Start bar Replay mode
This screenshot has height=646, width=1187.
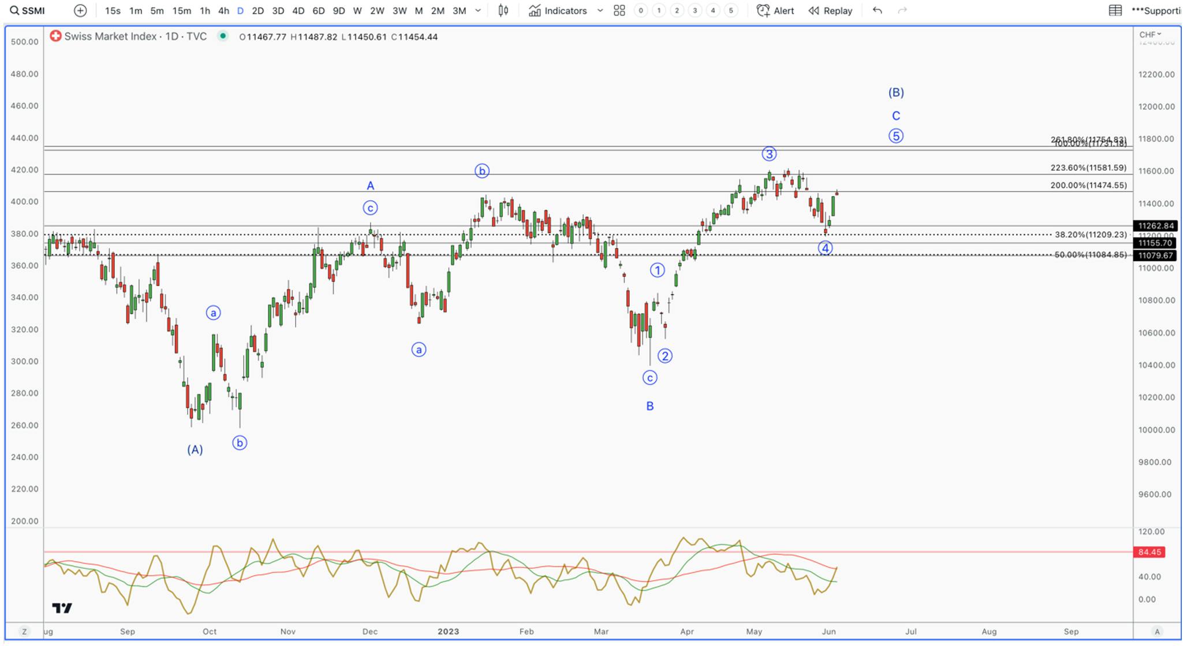[831, 10]
